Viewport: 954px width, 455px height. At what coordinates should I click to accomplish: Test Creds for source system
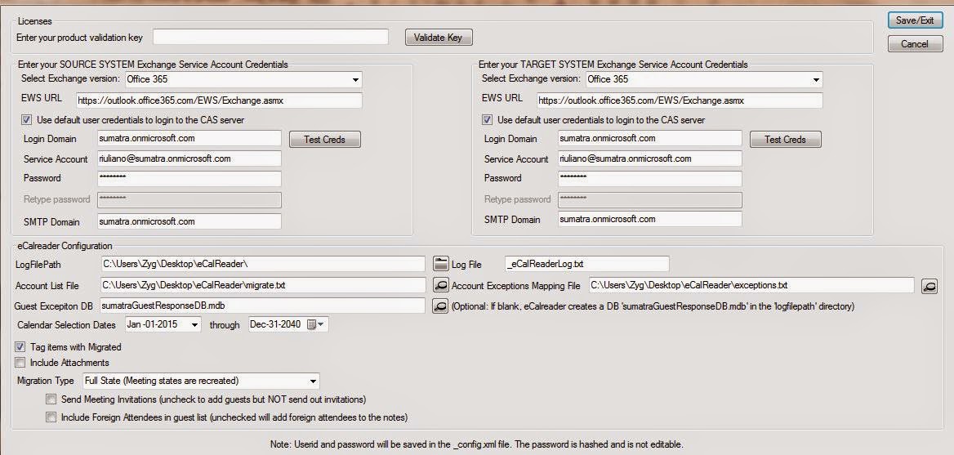(x=324, y=140)
